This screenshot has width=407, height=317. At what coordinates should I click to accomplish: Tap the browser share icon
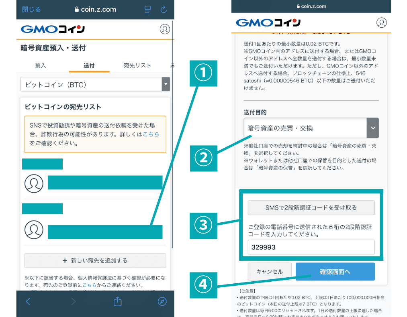click(x=117, y=301)
